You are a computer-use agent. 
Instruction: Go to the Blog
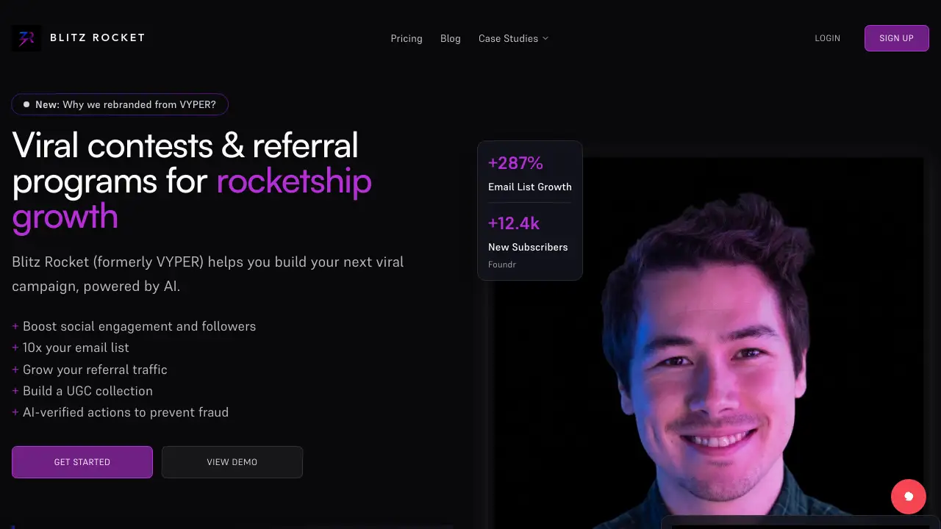tap(451, 38)
